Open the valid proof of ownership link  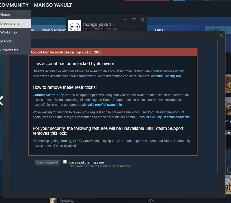pyautogui.click(x=105, y=105)
